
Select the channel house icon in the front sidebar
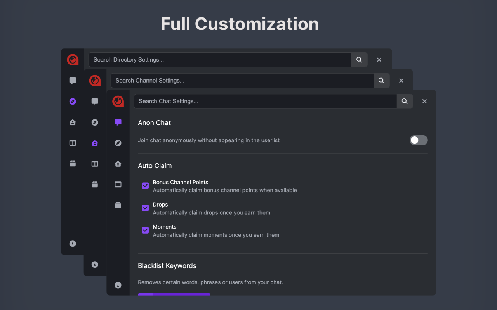pyautogui.click(x=118, y=164)
